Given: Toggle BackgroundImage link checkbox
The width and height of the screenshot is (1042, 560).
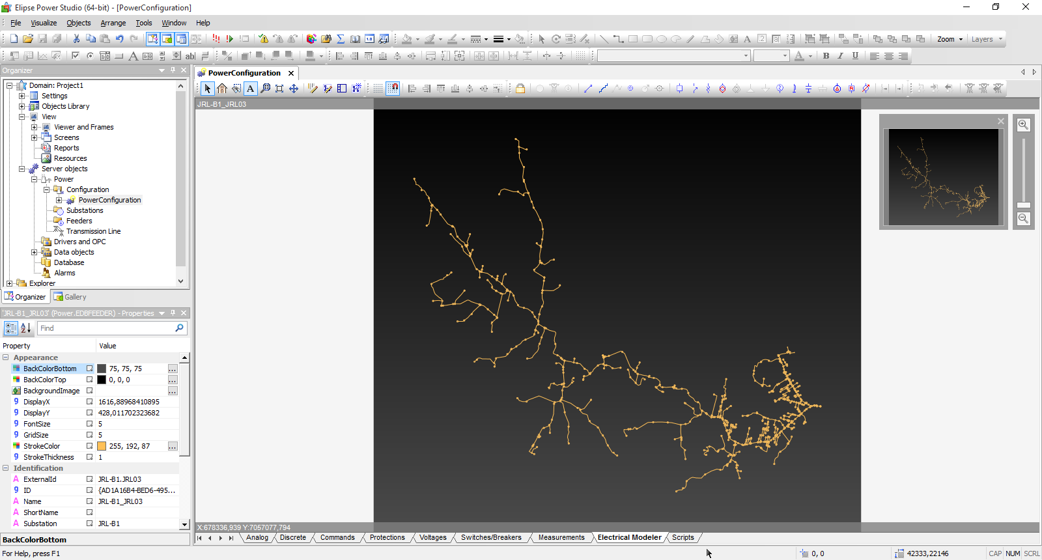Looking at the screenshot, I should 90,391.
